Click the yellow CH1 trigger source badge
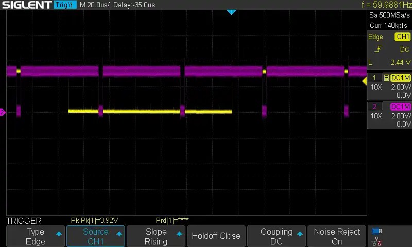Image resolution: width=412 pixels, height=247 pixels. point(402,37)
